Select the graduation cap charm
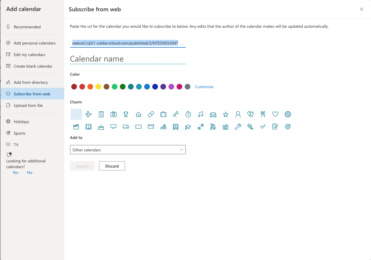 188,127
